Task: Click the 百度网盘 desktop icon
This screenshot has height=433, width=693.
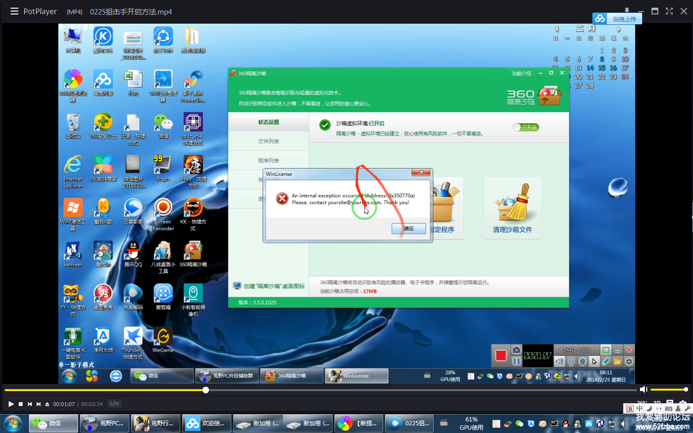Action: [x=103, y=83]
